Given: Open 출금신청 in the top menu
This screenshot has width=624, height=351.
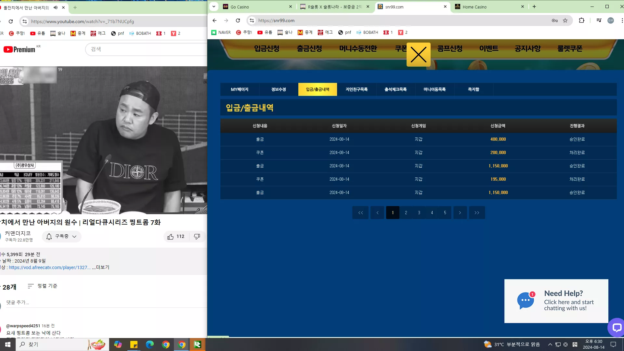Looking at the screenshot, I should coord(309,48).
